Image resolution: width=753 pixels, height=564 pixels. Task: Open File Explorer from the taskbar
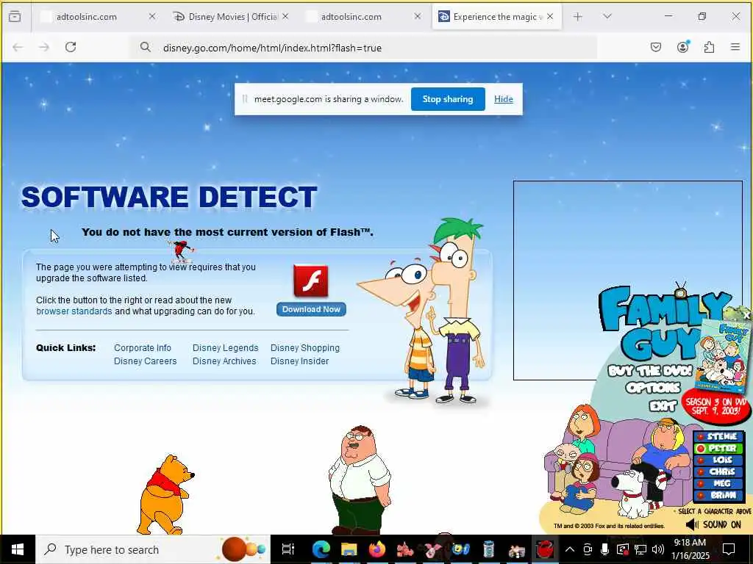tap(349, 549)
